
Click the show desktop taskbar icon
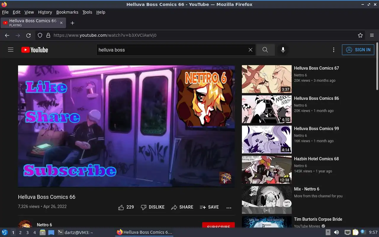coord(51,232)
